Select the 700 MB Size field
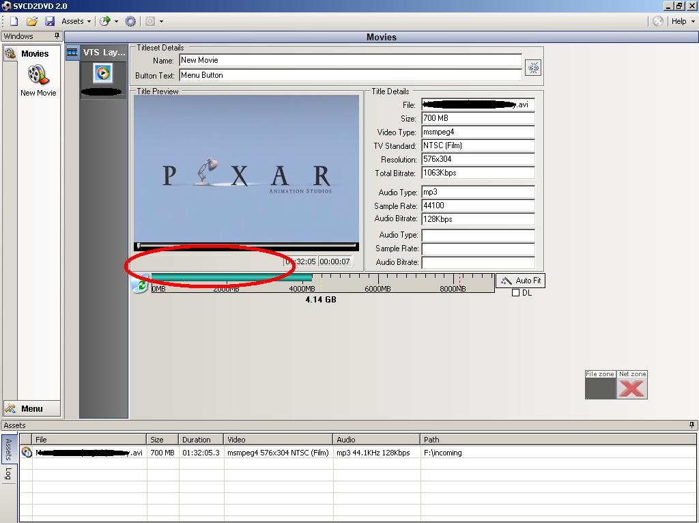Screen dimensions: 699x523 (x=478, y=118)
